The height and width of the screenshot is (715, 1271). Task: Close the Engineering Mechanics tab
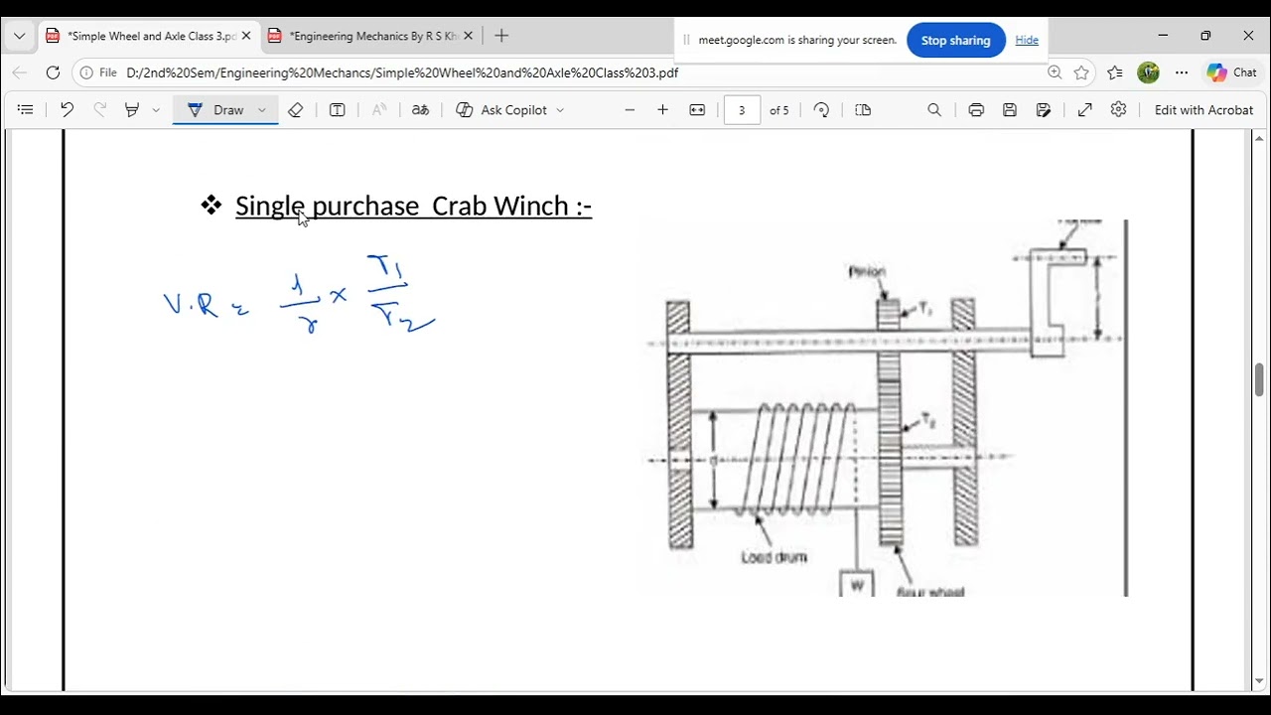tap(468, 36)
